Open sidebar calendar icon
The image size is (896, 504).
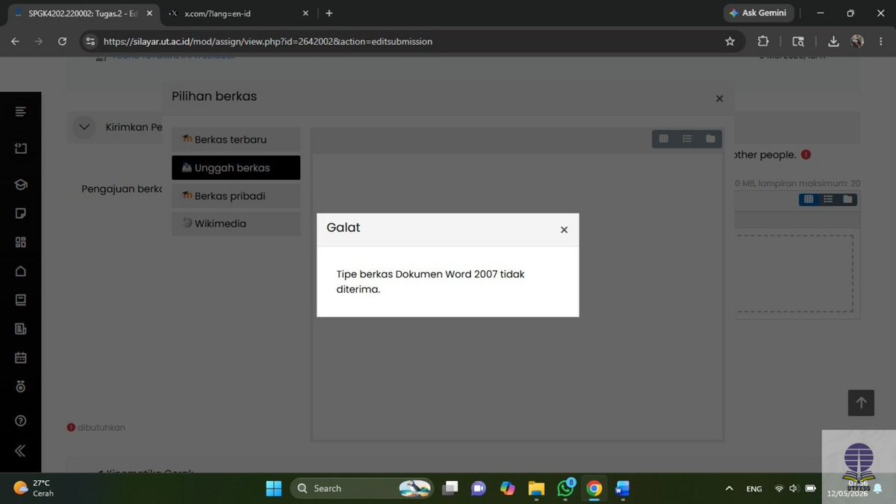pyautogui.click(x=20, y=358)
